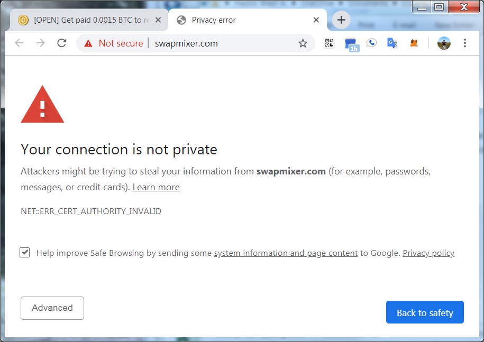Open the MetaMask fox extension

(414, 43)
